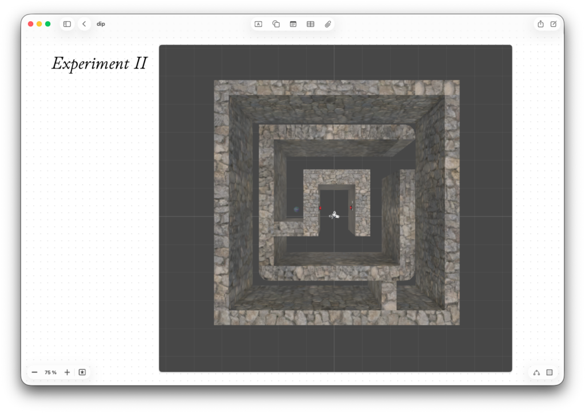Click the green full-screen window button

point(48,24)
